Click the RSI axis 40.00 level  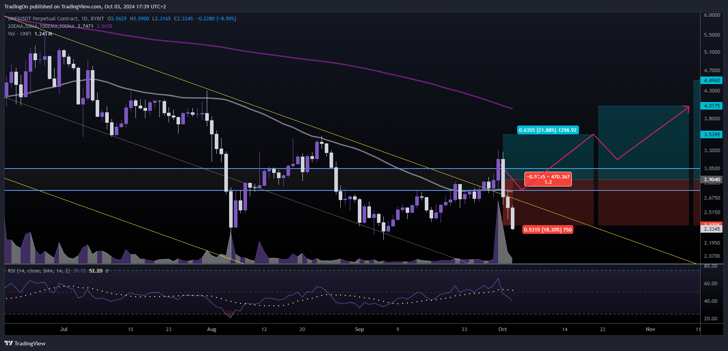(x=710, y=301)
